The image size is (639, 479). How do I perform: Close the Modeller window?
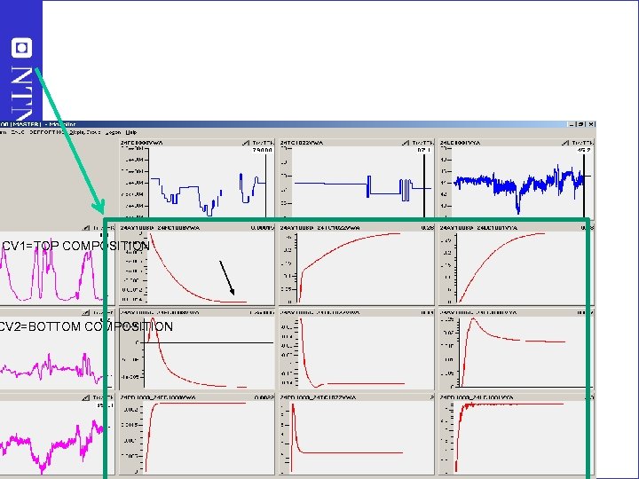(x=590, y=124)
